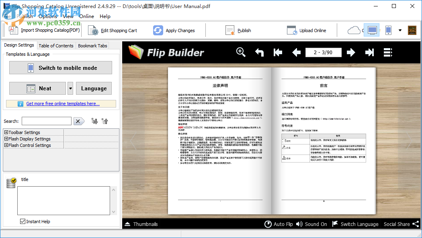Click the Apply Changes refresh icon

(158, 30)
